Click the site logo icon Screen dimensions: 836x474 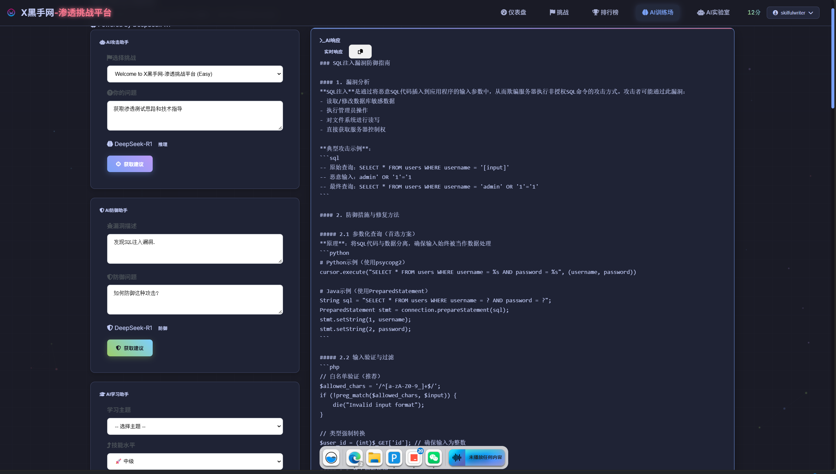point(11,13)
